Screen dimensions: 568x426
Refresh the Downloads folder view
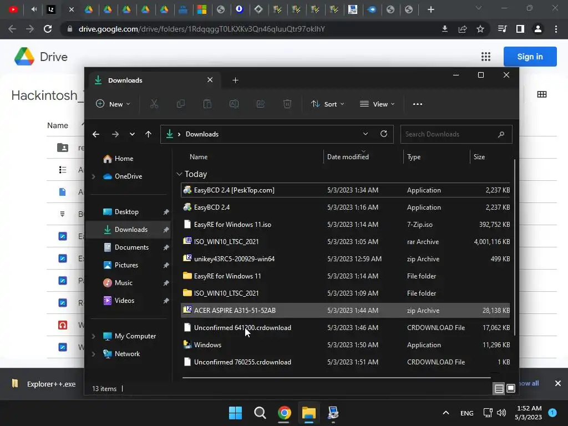(384, 134)
